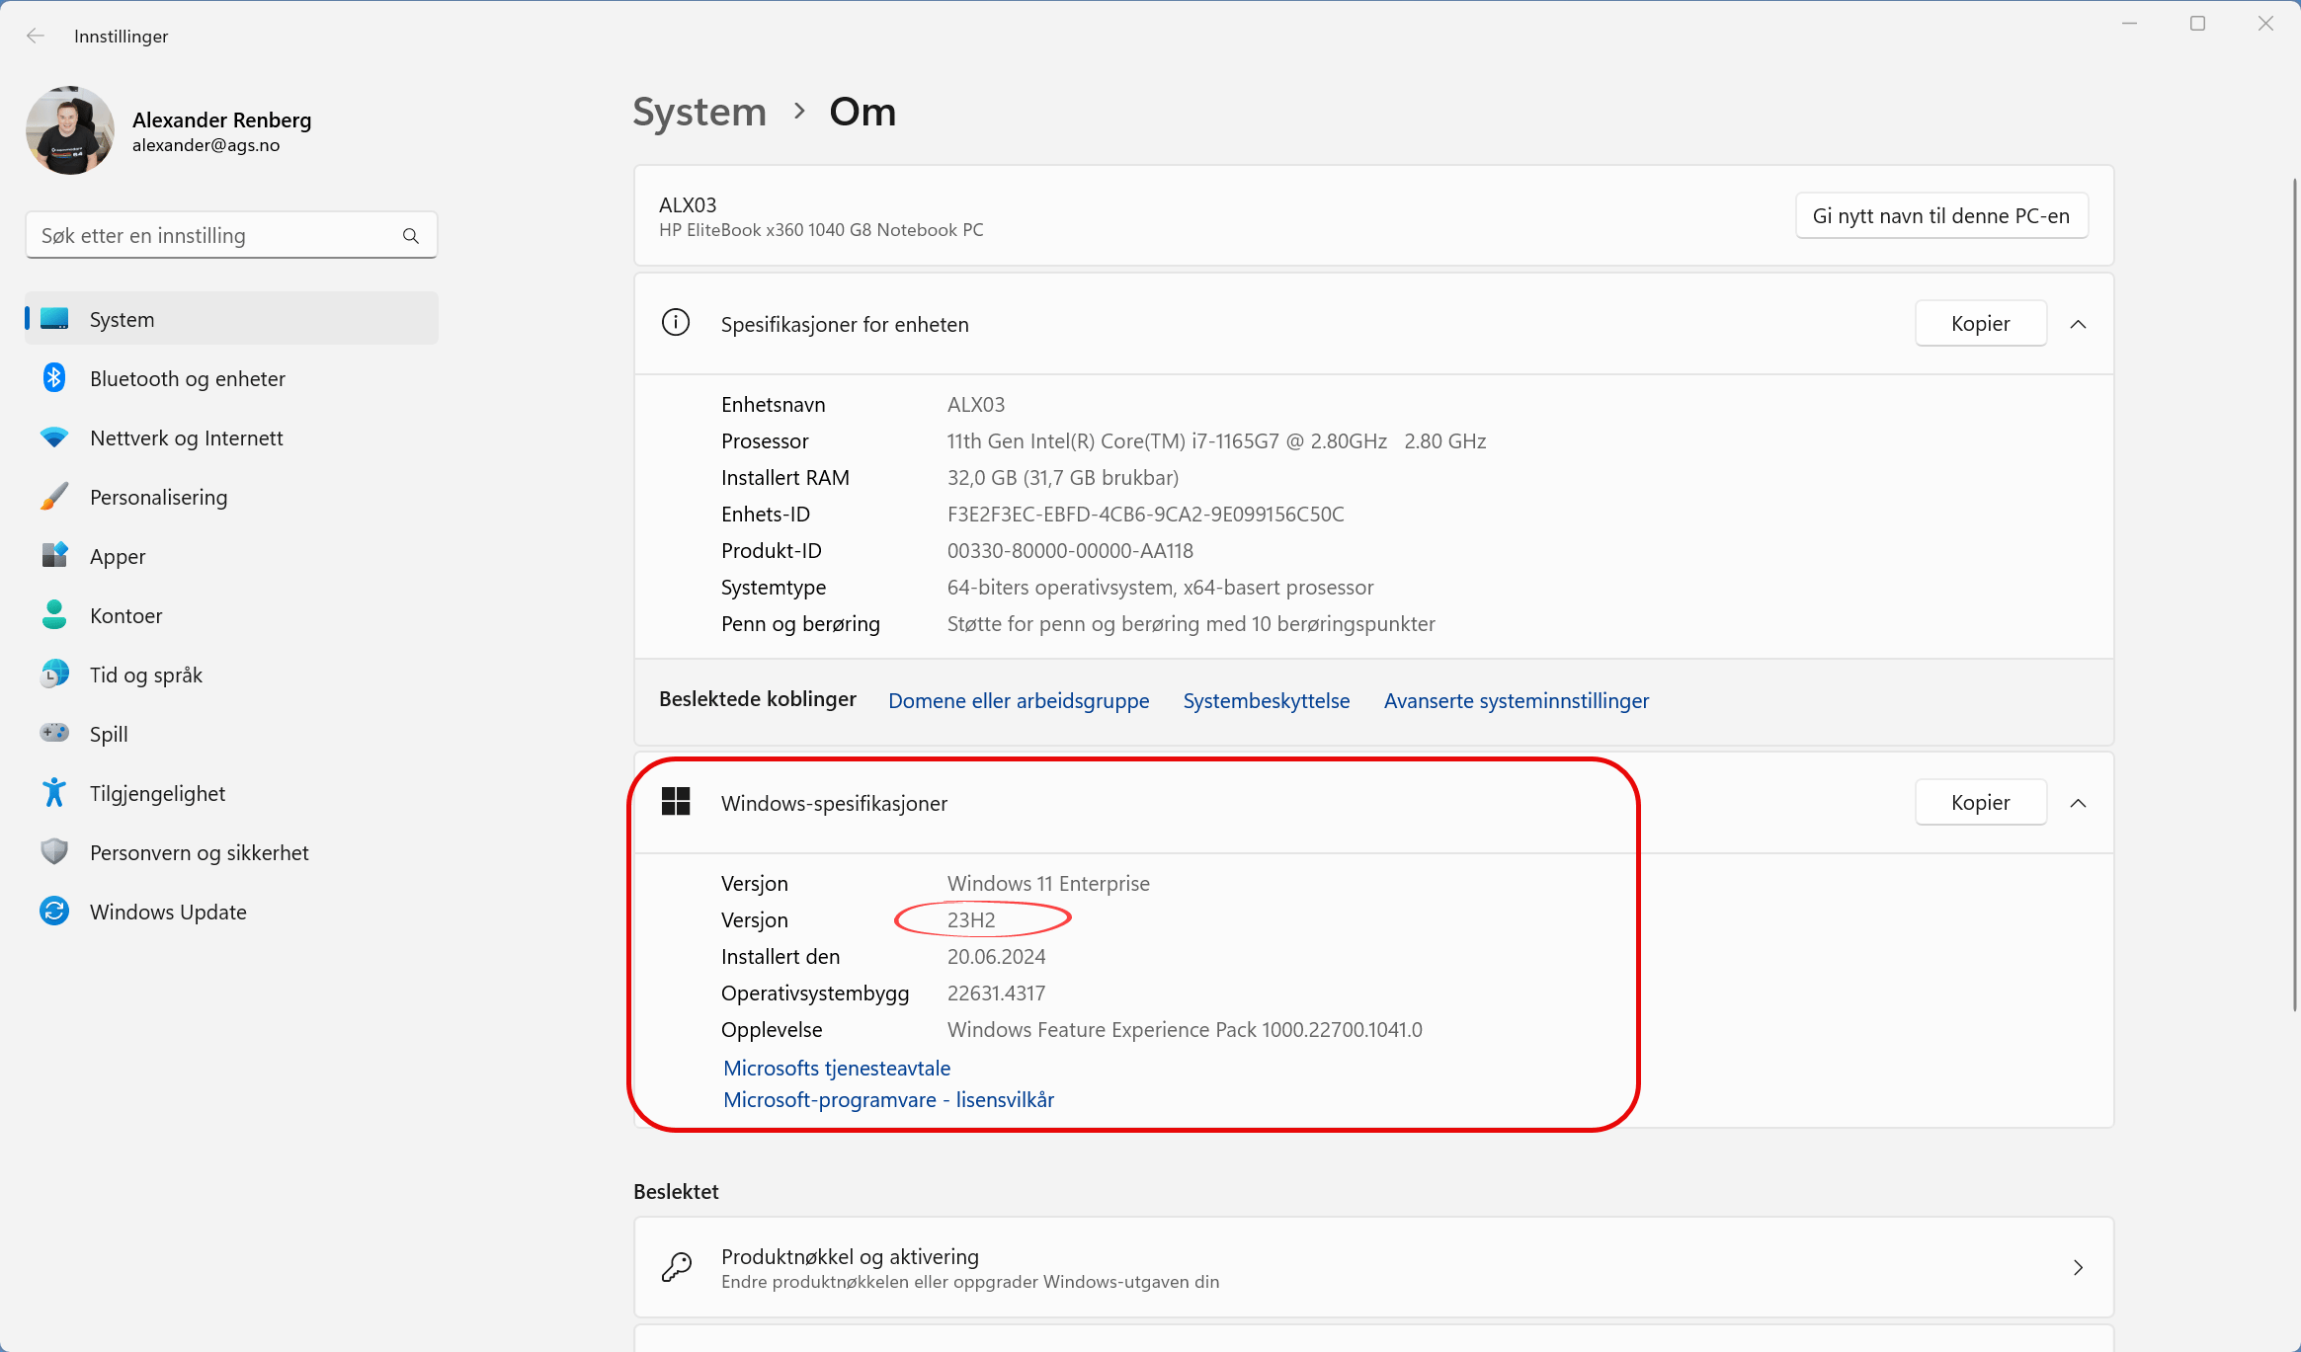Click the Wi-Fi icon for Nettverk og Internett
The image size is (2301, 1352).
[54, 437]
